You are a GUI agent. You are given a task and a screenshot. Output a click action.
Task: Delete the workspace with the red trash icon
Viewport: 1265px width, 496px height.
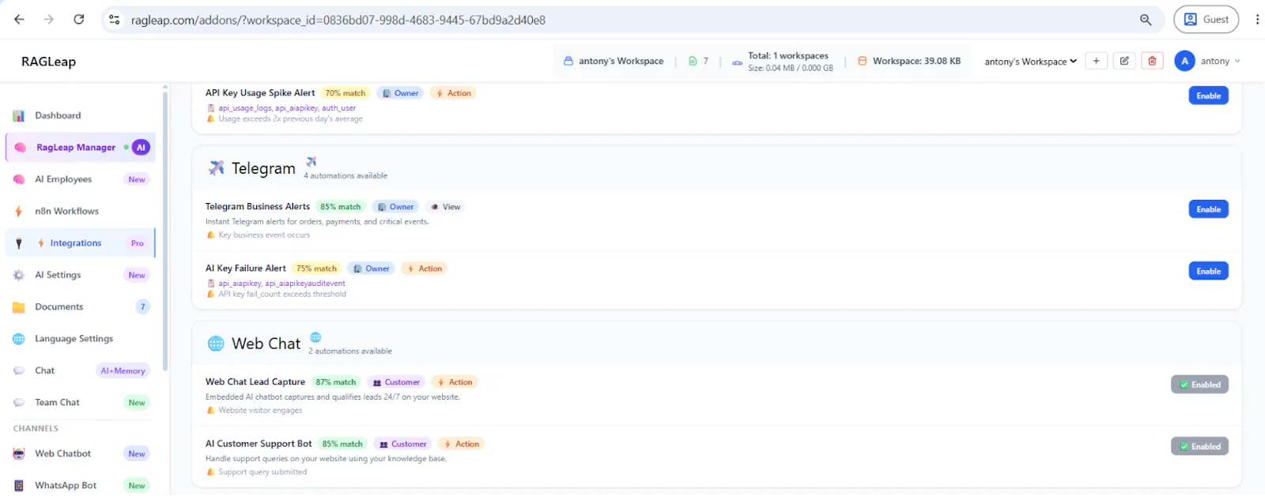coord(1152,61)
